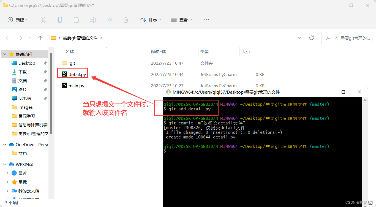Click the Desktop icon in Quick access
The width and height of the screenshot is (376, 207).
pos(14,63)
